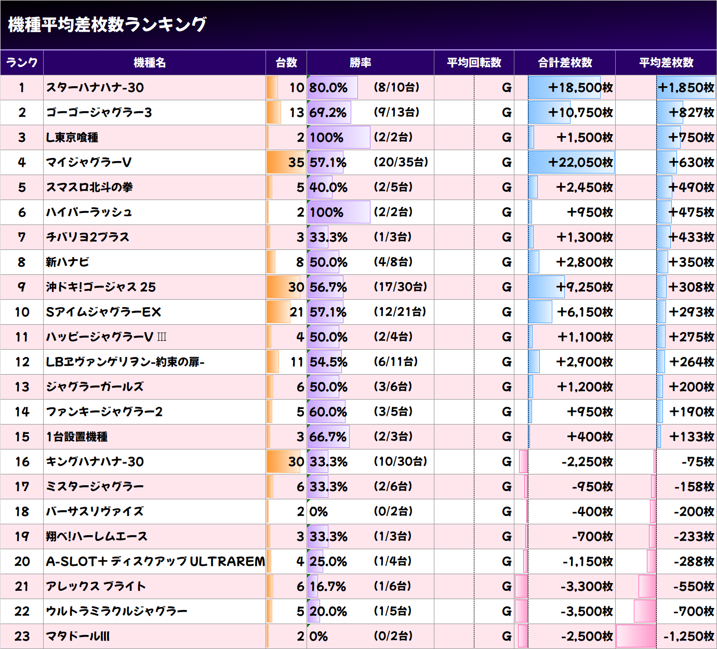This screenshot has height=649, width=717.
Task: Select machine name SアイムジャグラーEX
Action: point(103,312)
